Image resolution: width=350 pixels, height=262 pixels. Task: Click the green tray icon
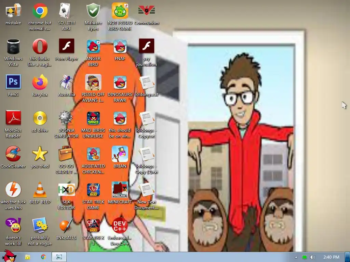click(304, 257)
